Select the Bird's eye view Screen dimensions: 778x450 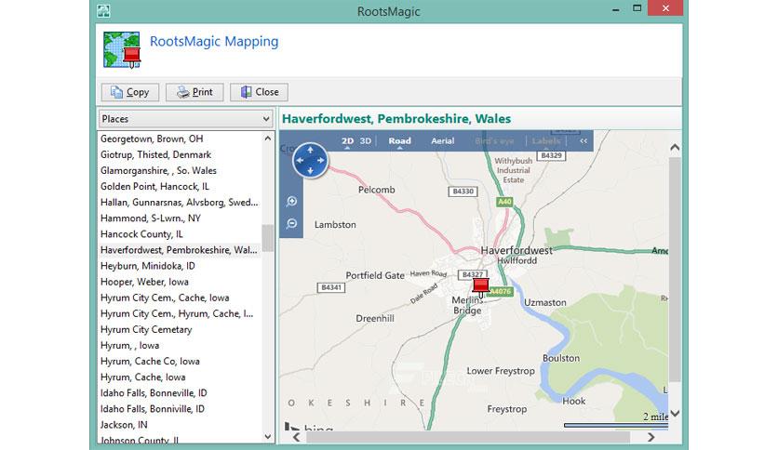(494, 140)
